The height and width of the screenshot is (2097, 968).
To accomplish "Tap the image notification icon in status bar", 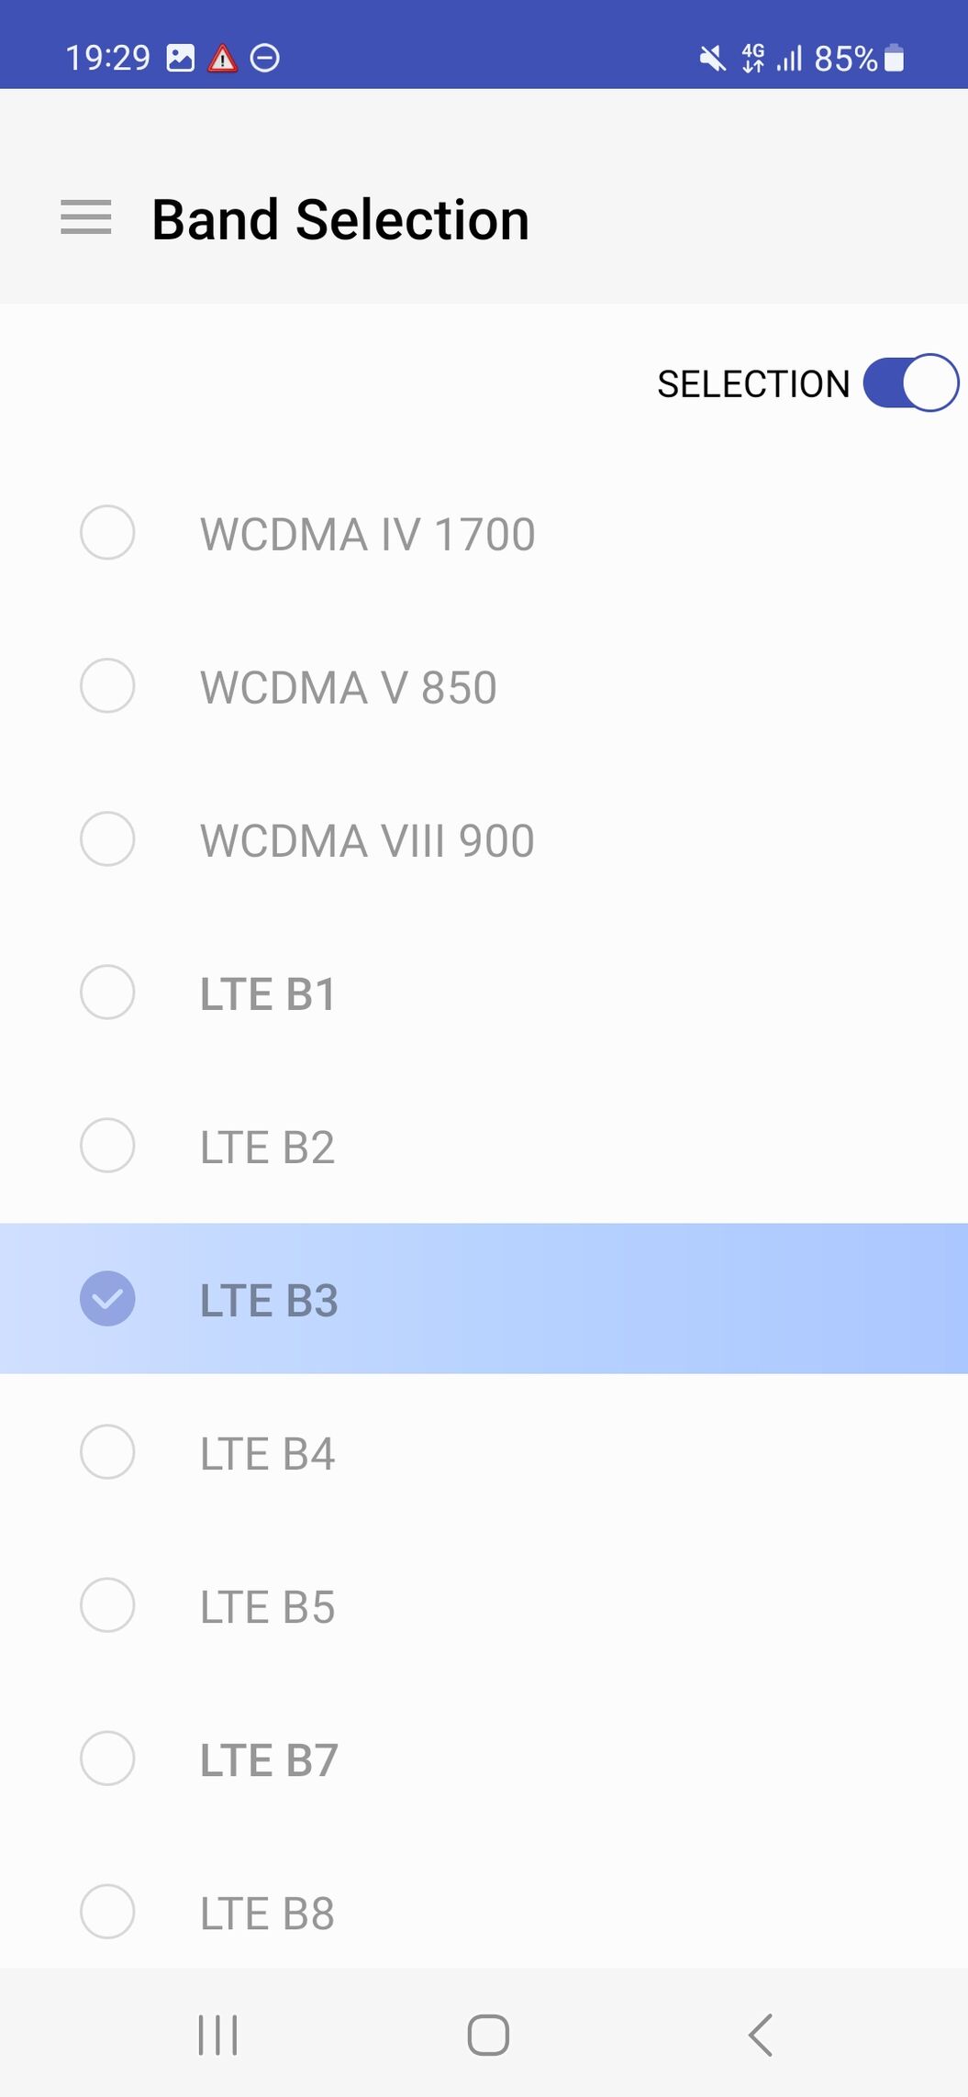I will 181,59.
